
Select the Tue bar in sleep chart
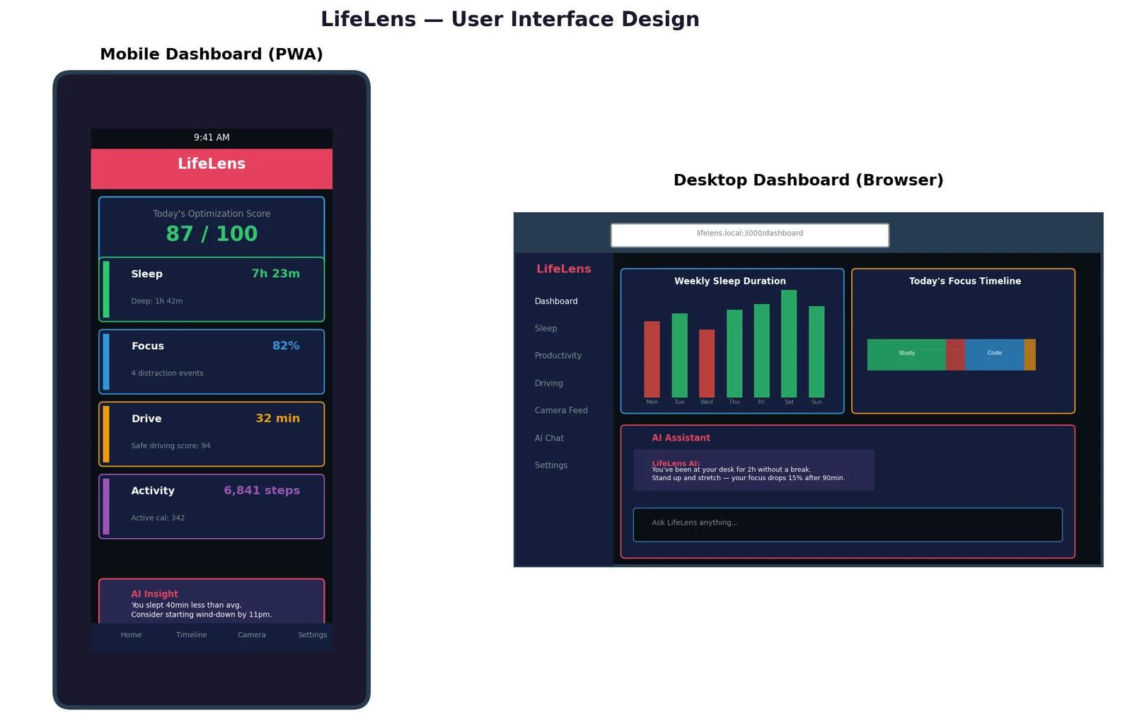coord(679,356)
